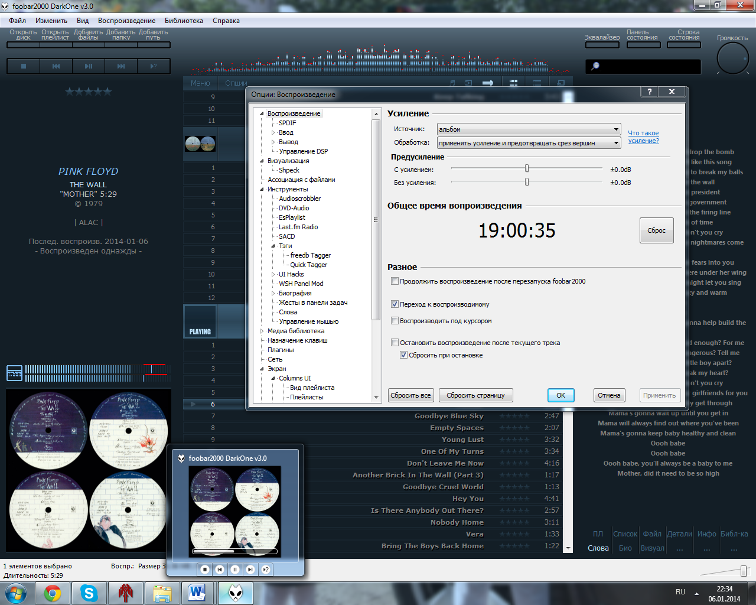Open Skype from the taskbar

click(x=89, y=593)
